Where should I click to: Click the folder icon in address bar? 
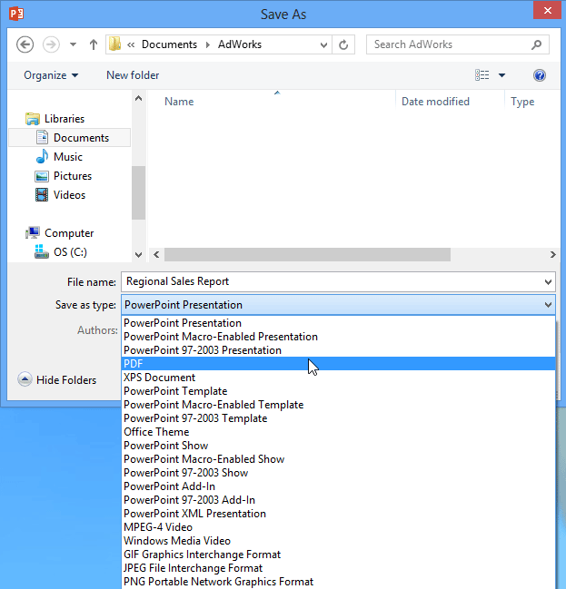coord(114,44)
